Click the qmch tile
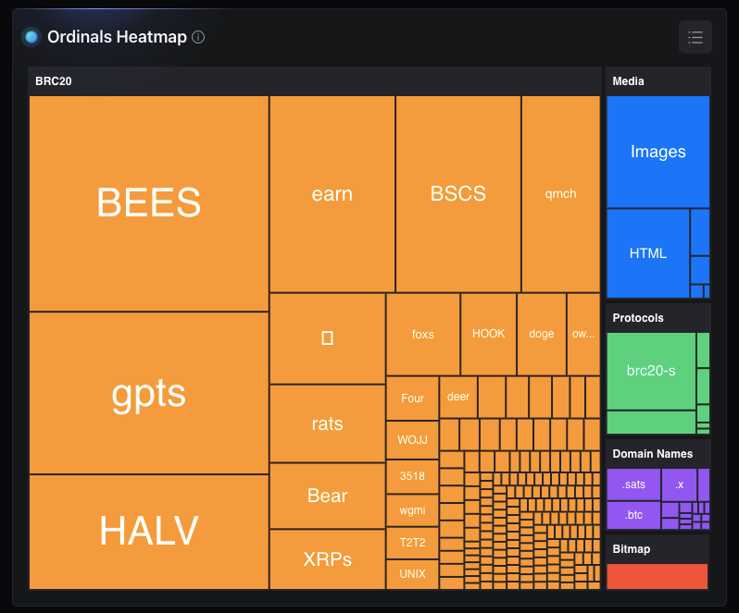Image resolution: width=739 pixels, height=613 pixels. tap(561, 194)
